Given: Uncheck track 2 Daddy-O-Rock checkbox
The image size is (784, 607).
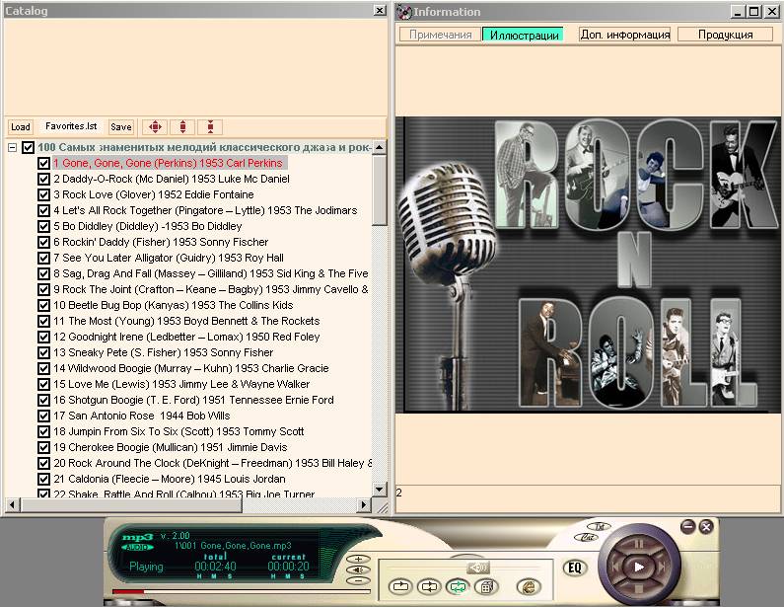Looking at the screenshot, I should click(43, 179).
